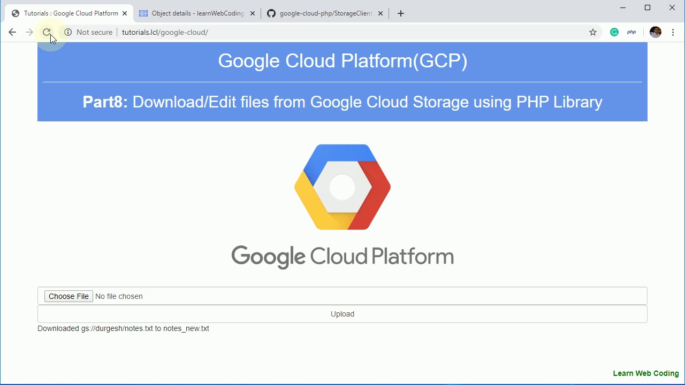Viewport: 685px width, 385px height.
Task: Maximize the Chrome window
Action: (x=648, y=7)
